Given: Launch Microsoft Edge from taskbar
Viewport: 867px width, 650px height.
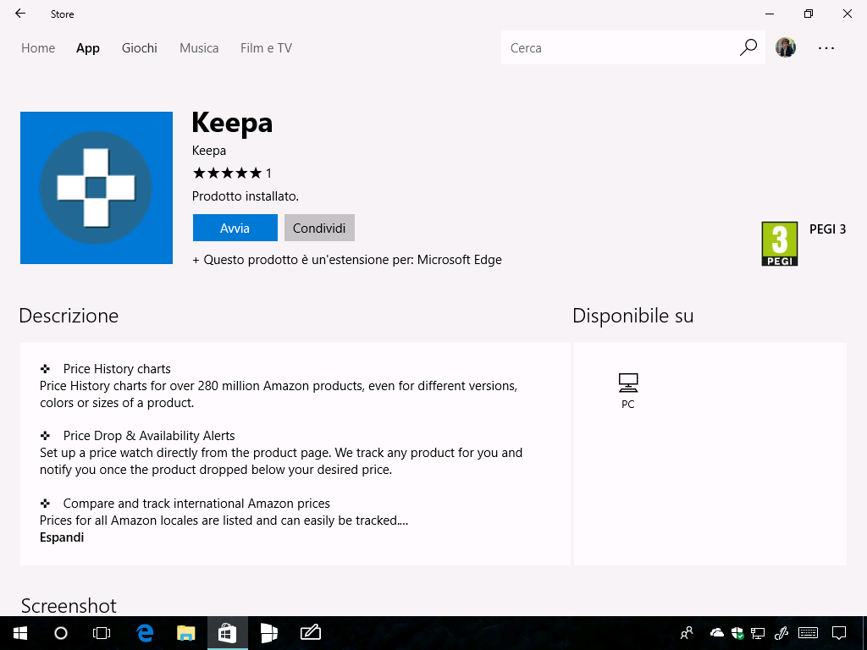Looking at the screenshot, I should click(145, 633).
